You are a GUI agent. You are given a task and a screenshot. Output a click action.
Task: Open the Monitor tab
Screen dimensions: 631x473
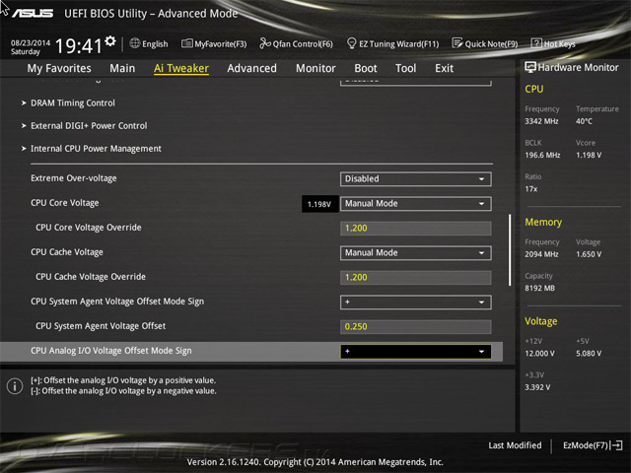pos(315,68)
